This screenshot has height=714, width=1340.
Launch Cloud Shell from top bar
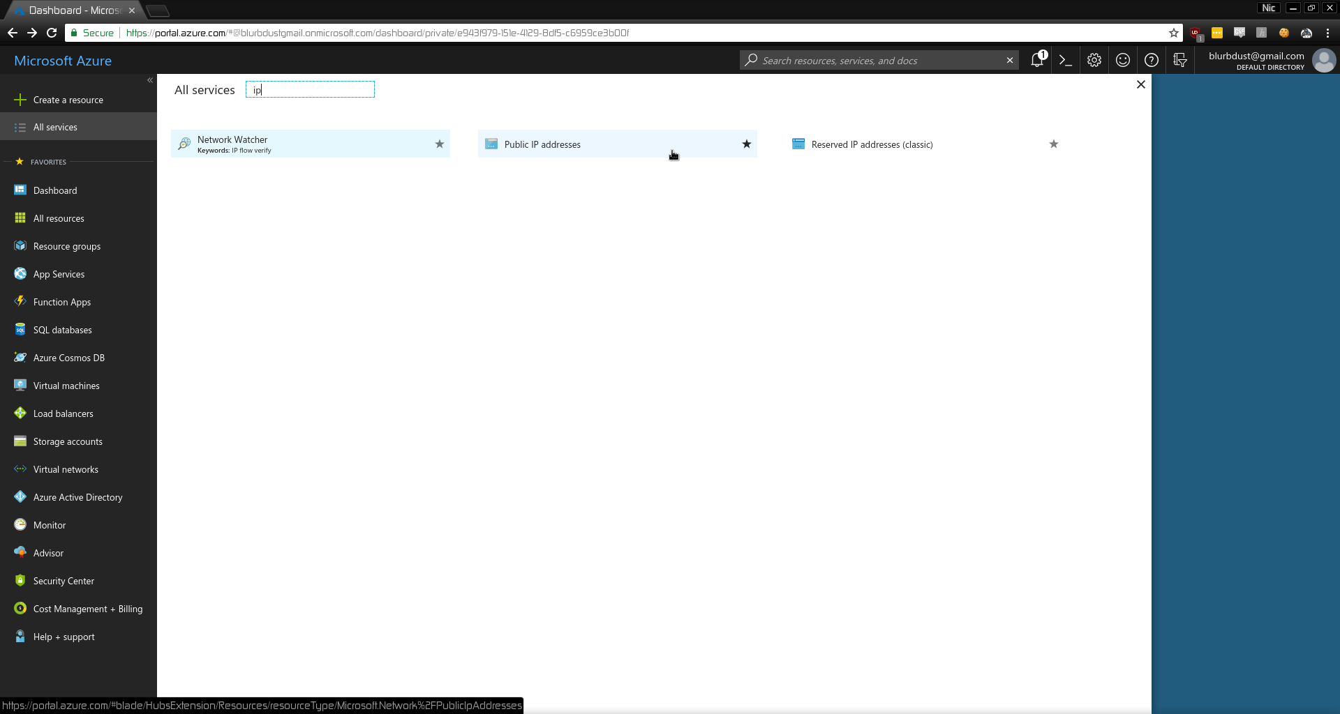1065,61
